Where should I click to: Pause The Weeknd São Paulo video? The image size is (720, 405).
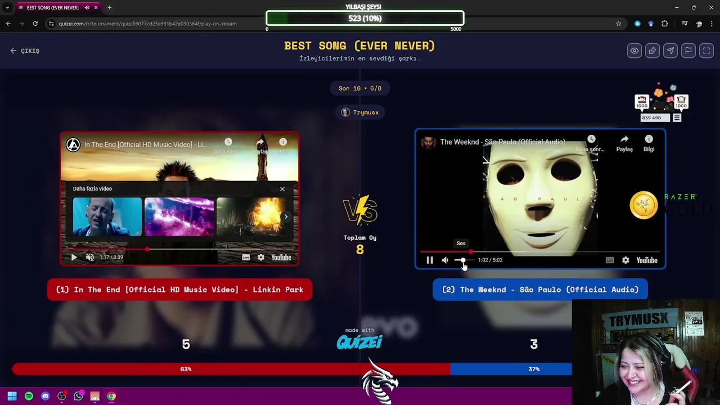(x=430, y=260)
